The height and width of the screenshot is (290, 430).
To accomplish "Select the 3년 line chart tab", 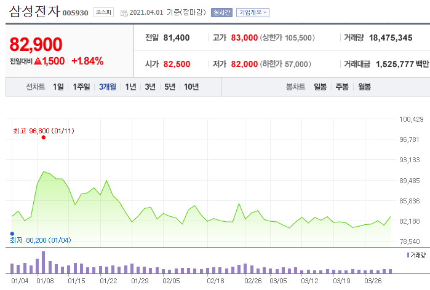I will point(150,87).
